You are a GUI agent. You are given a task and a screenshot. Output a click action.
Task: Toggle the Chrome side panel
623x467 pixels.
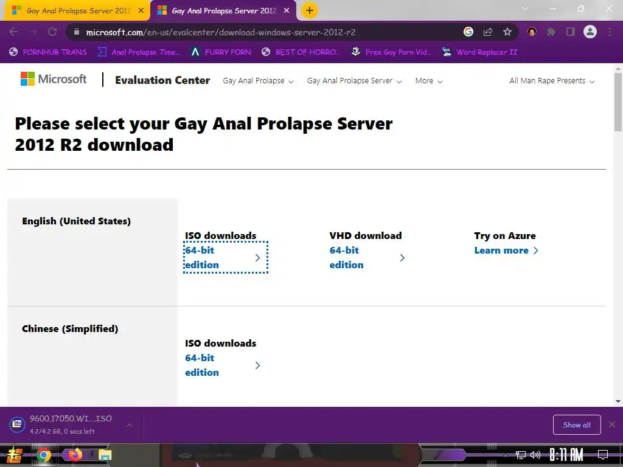pos(571,32)
